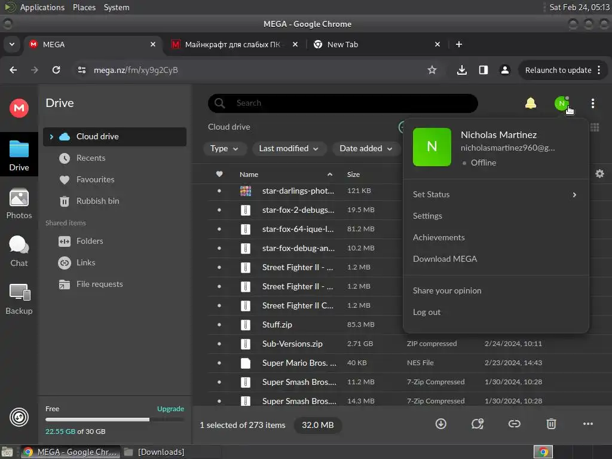Open shared Links item

click(85, 263)
